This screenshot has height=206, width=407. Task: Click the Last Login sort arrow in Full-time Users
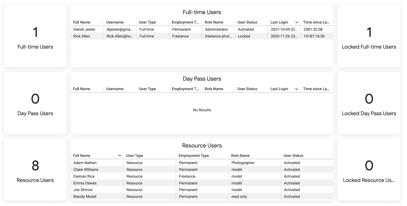point(296,22)
